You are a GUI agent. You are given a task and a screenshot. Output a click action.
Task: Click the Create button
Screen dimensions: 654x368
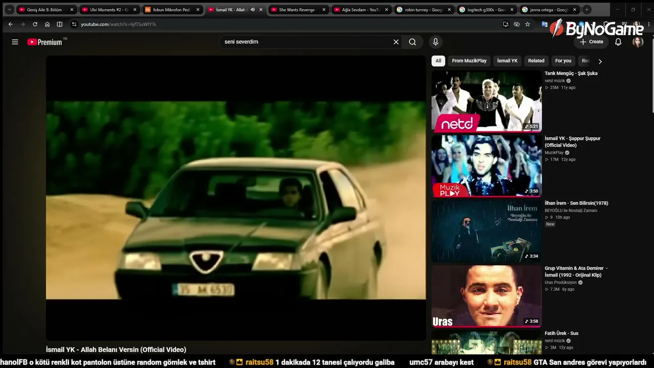(592, 42)
